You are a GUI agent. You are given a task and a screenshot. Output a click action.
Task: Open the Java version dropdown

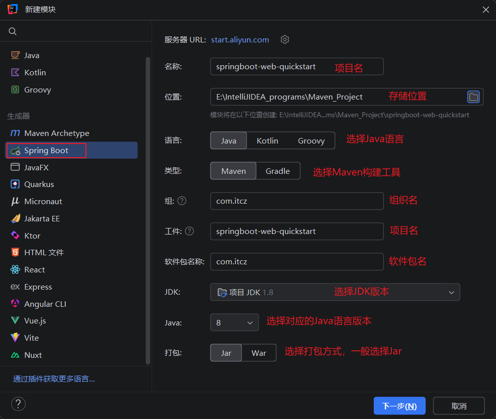tap(234, 322)
